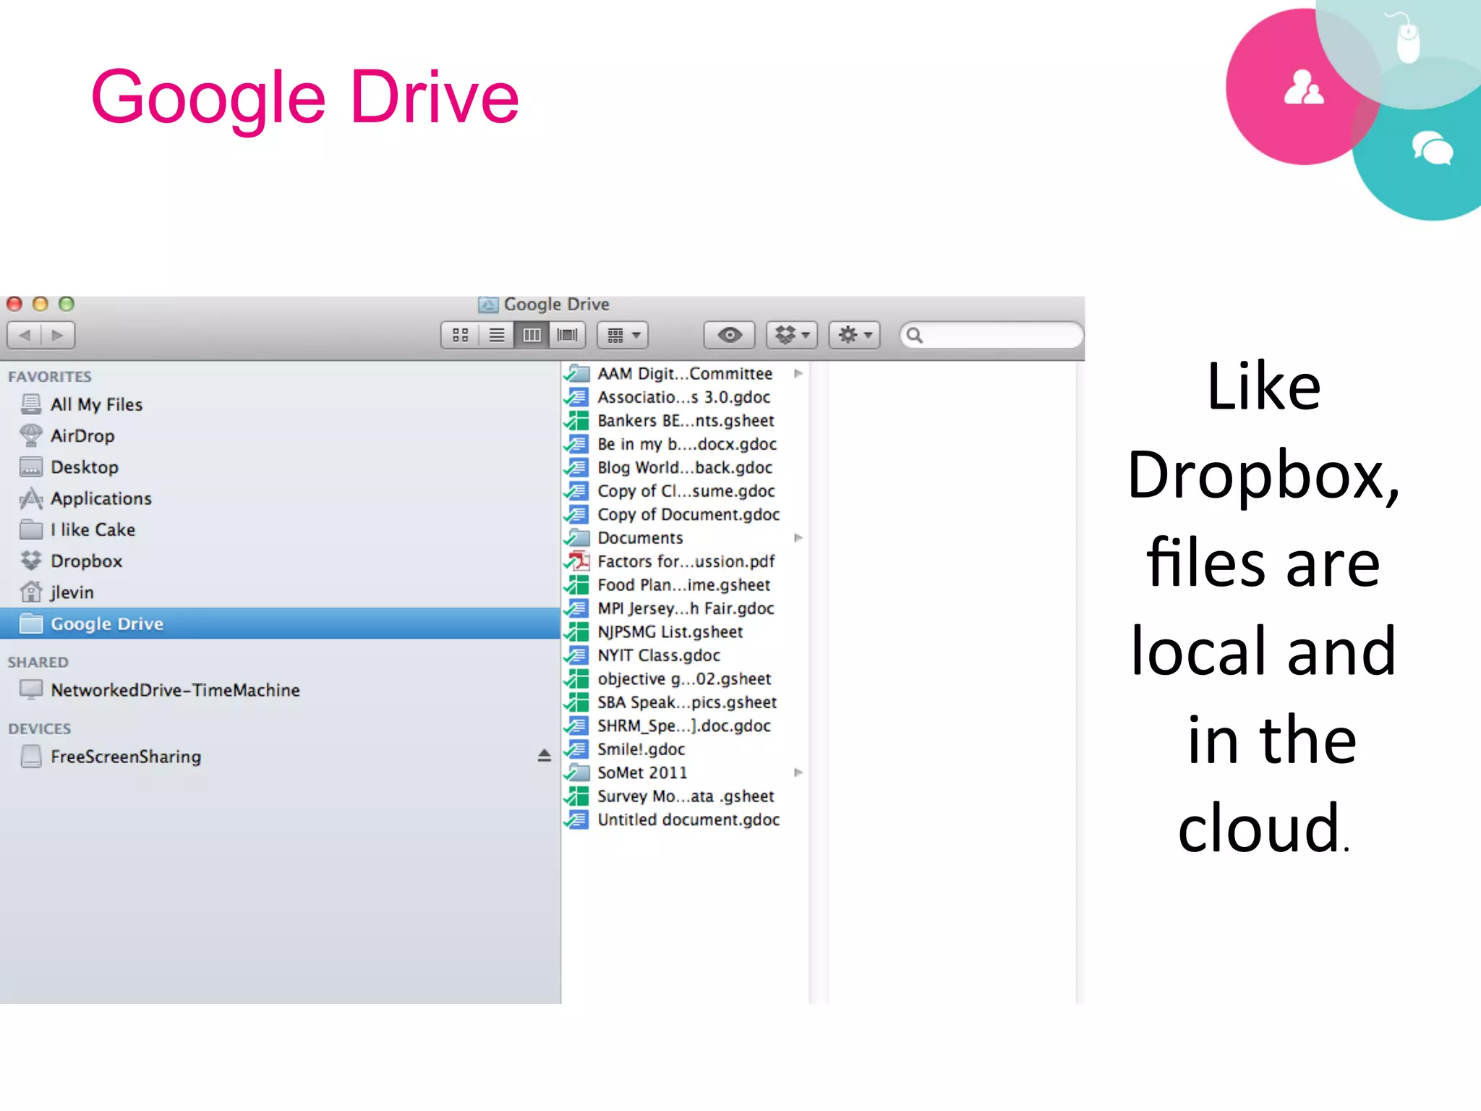Switch Finder to list view
This screenshot has height=1111, width=1481.
(496, 335)
